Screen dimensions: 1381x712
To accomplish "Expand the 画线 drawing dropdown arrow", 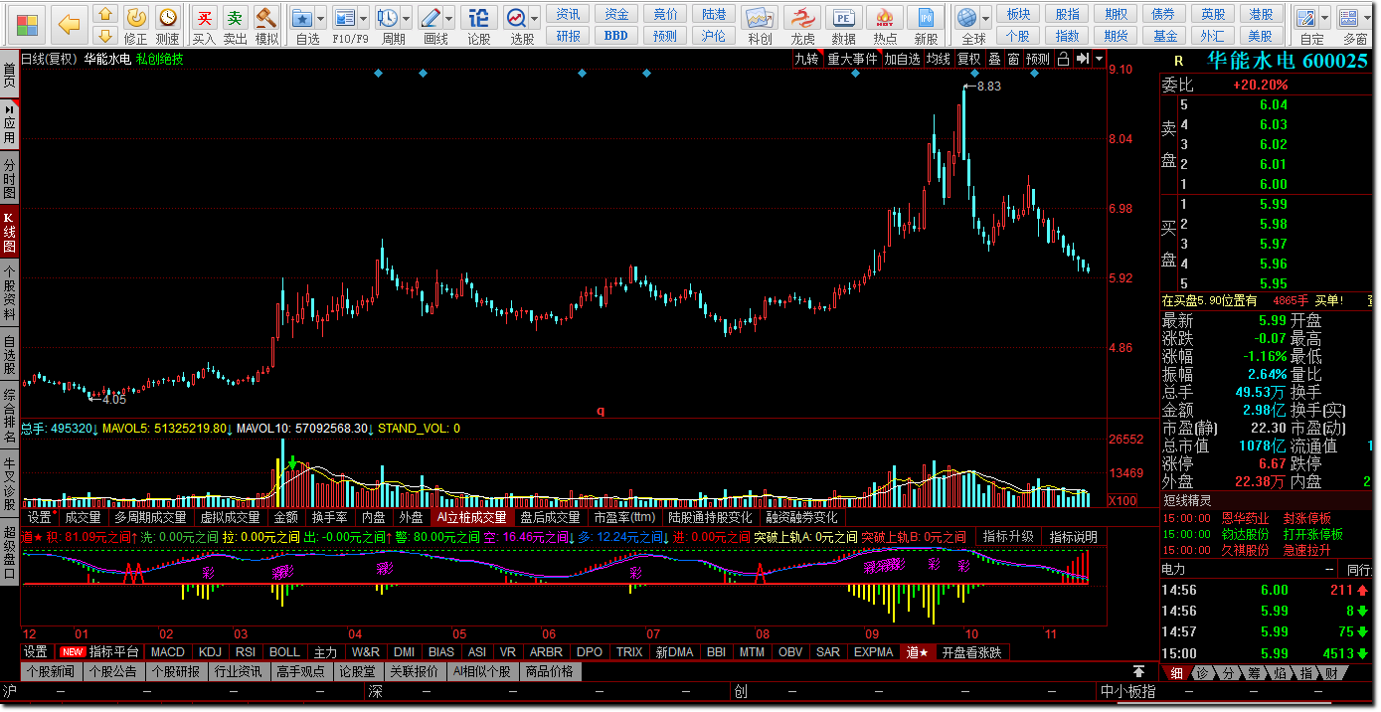I will click(x=449, y=19).
